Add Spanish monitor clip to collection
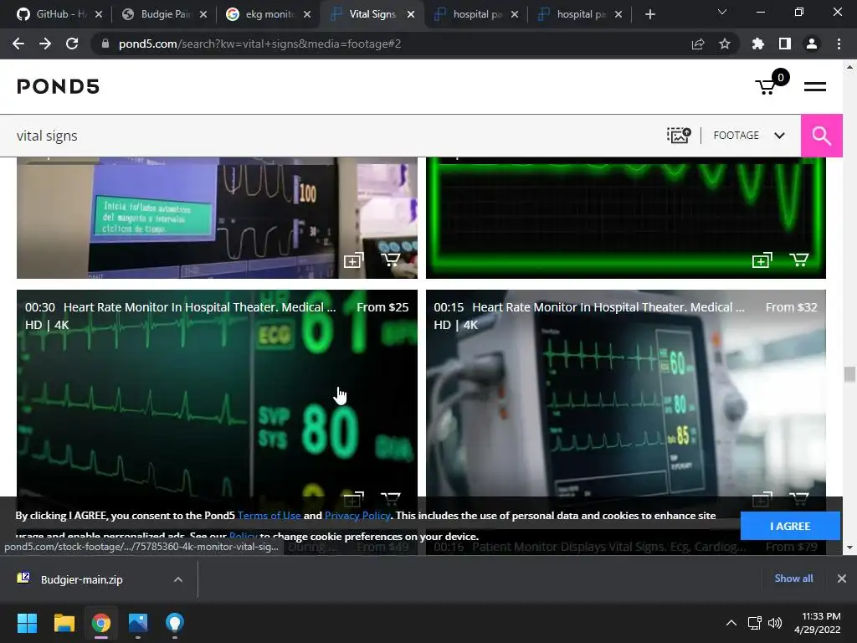Image resolution: width=857 pixels, height=643 pixels. point(353,260)
